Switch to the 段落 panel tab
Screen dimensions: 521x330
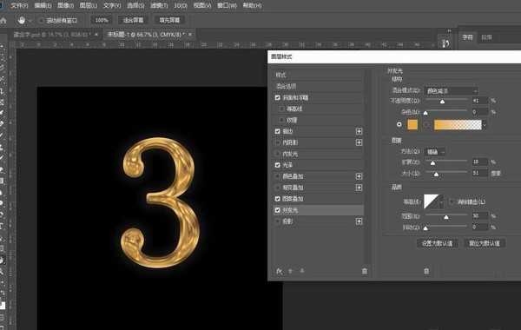(487, 37)
